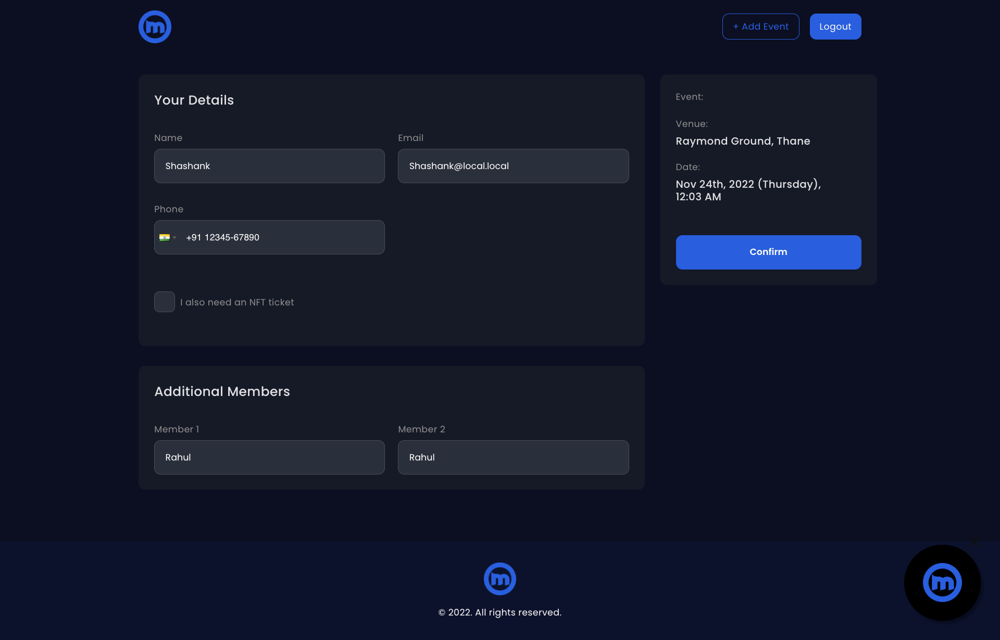Click the 'Your Details' heading
Viewport: 1000px width, 640px height.
(x=194, y=100)
